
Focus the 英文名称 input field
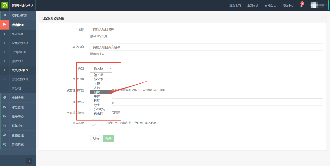pos(207,47)
